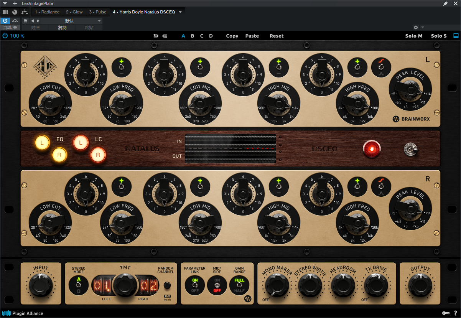Click the Reset button
461x318 pixels.
277,36
